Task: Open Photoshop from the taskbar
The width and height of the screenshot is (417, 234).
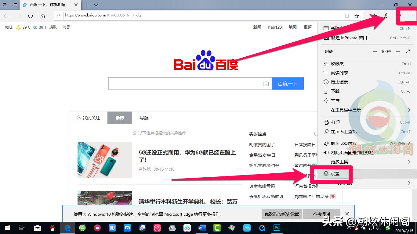Action: 277,228
